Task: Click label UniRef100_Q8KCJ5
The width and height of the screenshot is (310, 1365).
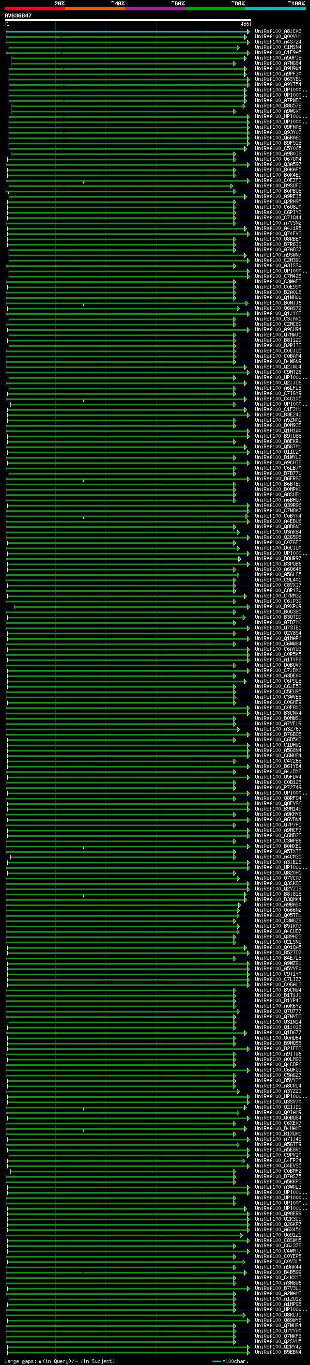Action: (278, 1315)
